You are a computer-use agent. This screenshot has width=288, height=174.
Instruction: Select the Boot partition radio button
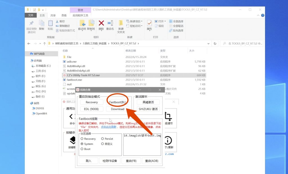tap(82, 149)
